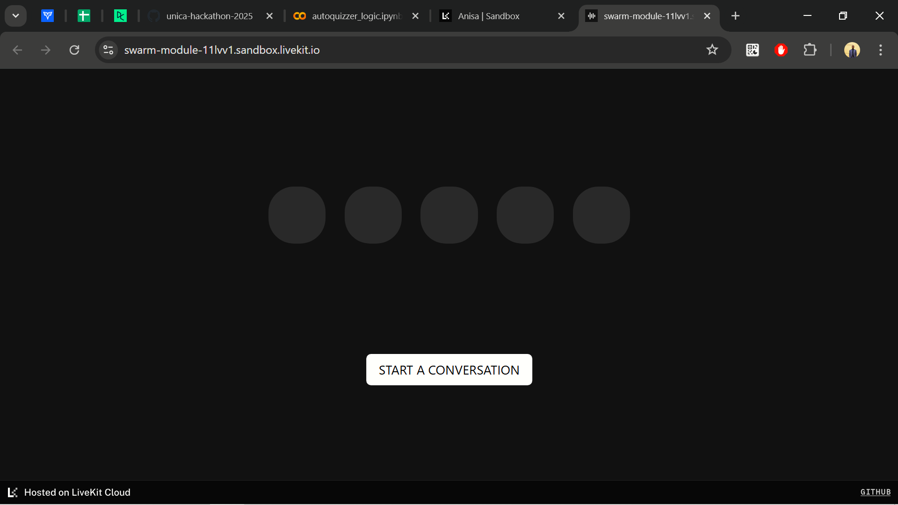This screenshot has height=505, width=898.
Task: Open Chrome three-dot menu
Action: (x=880, y=50)
